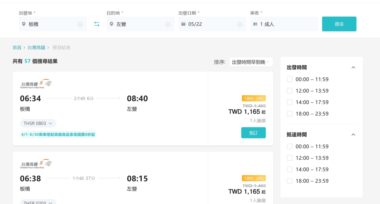Collapse the 抵達時間 filter section
The height and width of the screenshot is (204, 380).
pos(353,134)
